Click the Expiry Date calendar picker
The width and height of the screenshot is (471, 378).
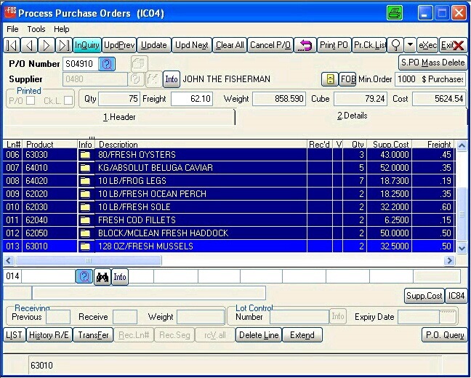point(448,316)
